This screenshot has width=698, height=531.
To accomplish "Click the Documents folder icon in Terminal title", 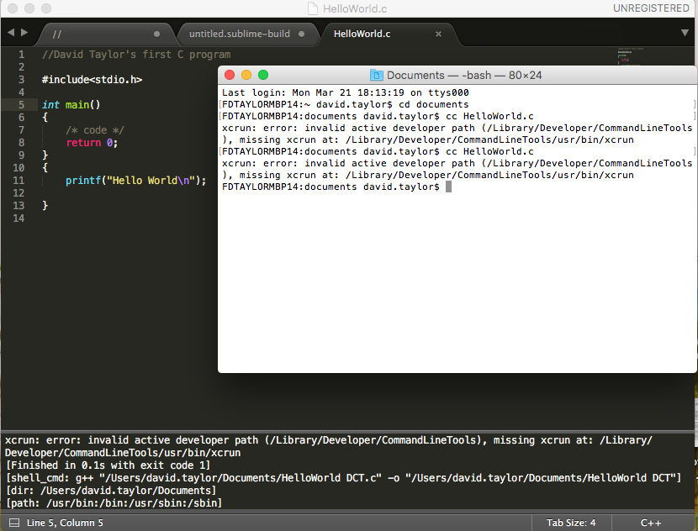I will [377, 75].
